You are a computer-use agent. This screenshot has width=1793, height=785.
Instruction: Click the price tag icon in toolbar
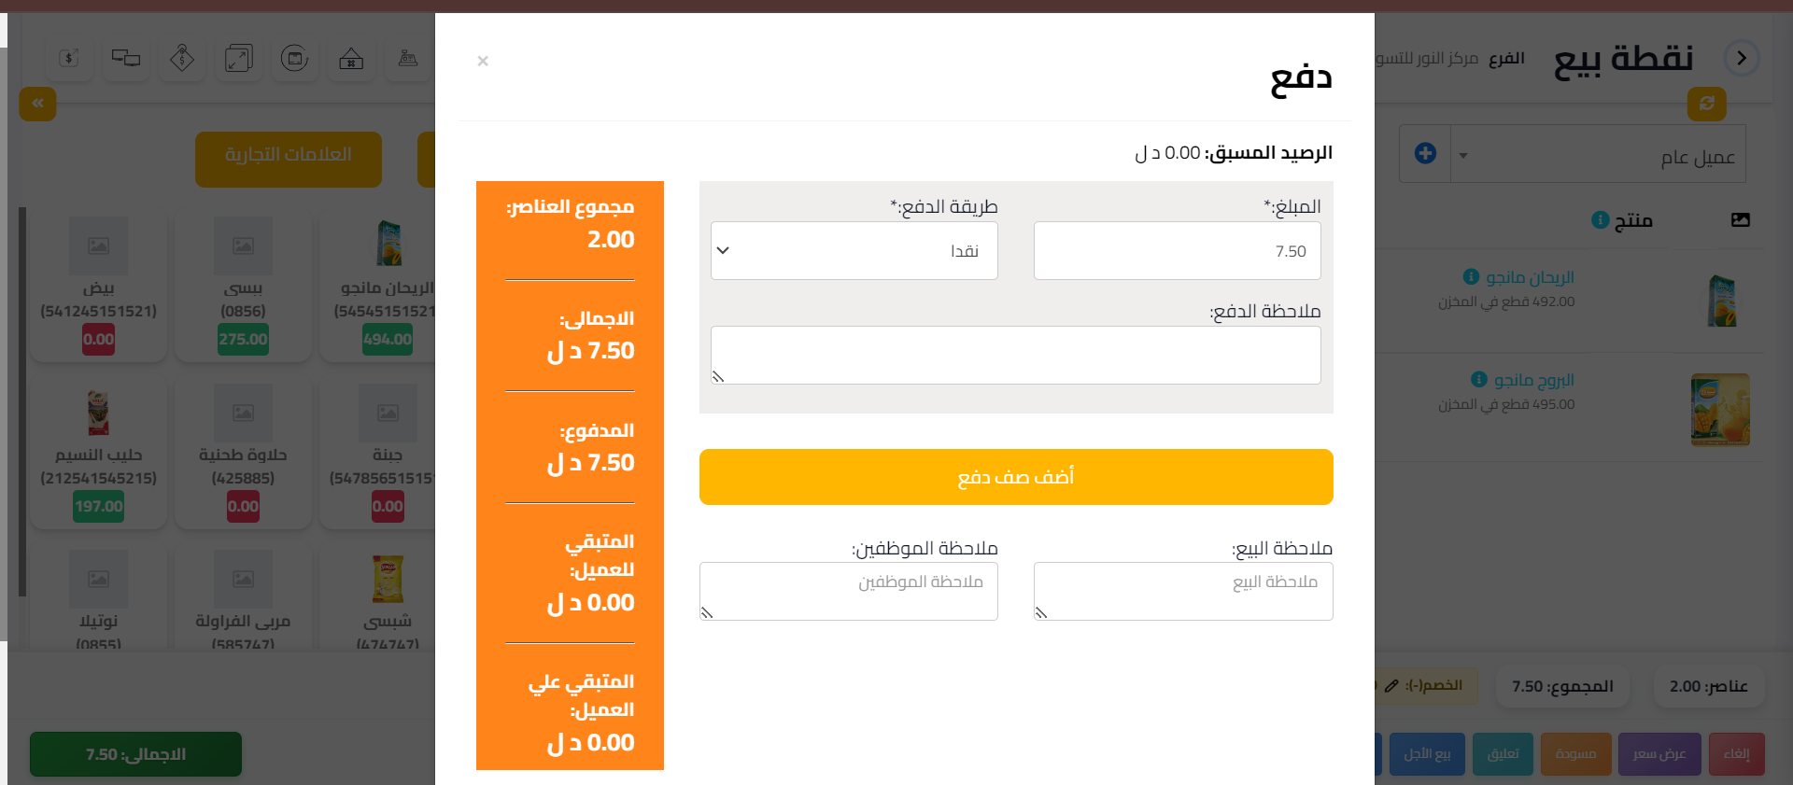pyautogui.click(x=182, y=59)
